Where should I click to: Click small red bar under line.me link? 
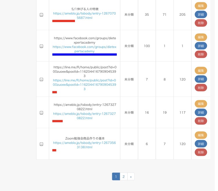click(55, 92)
